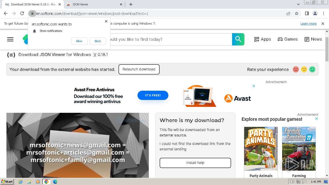
Task: Click the system tray volume icon
Action: [292, 182]
